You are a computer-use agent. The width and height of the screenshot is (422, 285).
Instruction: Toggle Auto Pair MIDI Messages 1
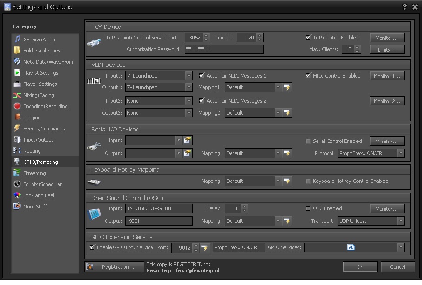(x=202, y=76)
